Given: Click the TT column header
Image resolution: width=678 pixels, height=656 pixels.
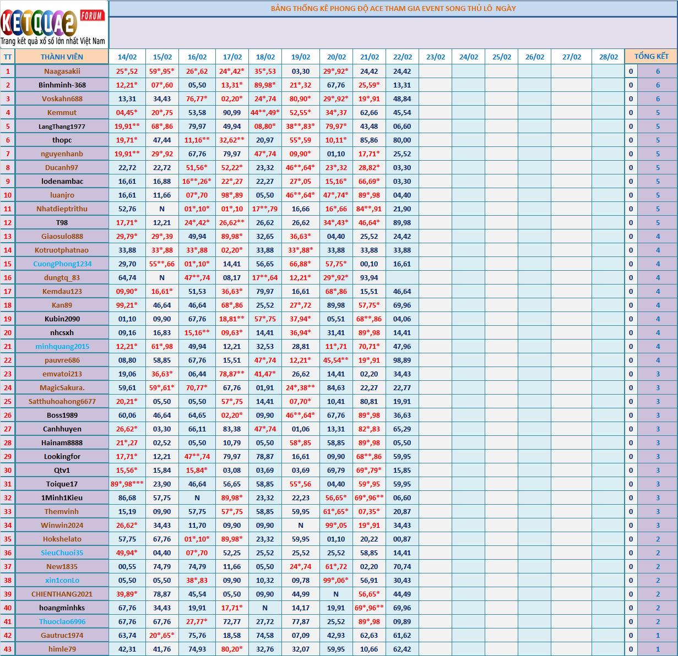Looking at the screenshot, I should tap(8, 57).
